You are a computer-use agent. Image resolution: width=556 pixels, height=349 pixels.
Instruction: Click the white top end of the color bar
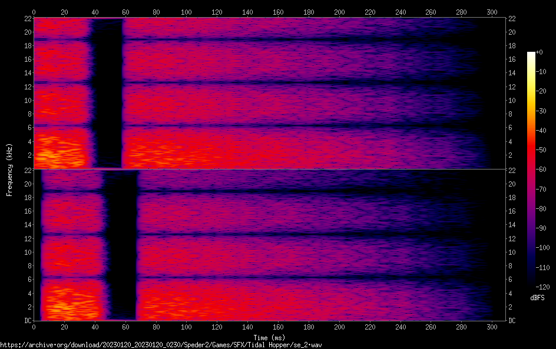click(x=531, y=54)
